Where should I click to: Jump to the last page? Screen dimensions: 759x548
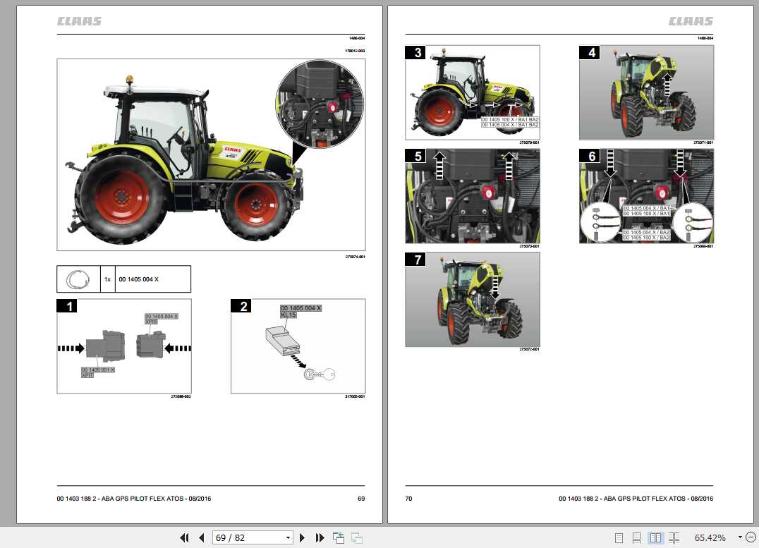(x=320, y=537)
